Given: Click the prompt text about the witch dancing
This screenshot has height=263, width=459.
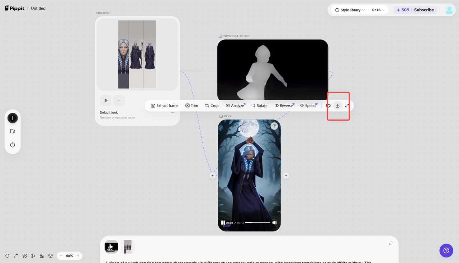Looking at the screenshot, I should click(238, 262).
